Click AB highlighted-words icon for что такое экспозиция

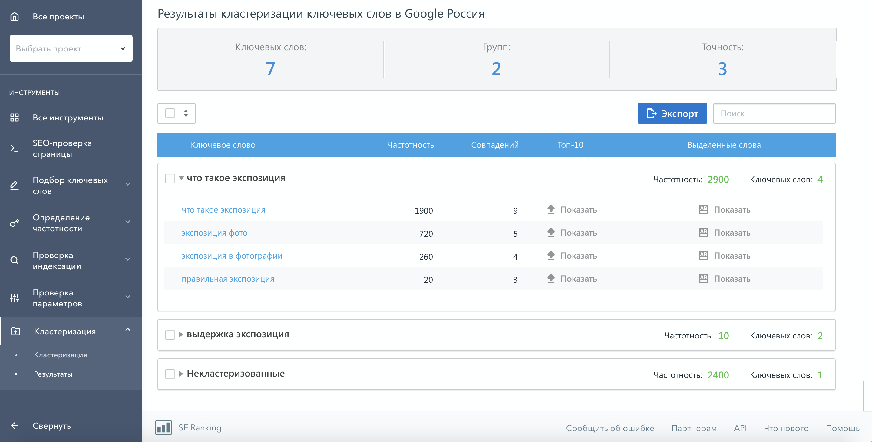tap(703, 209)
